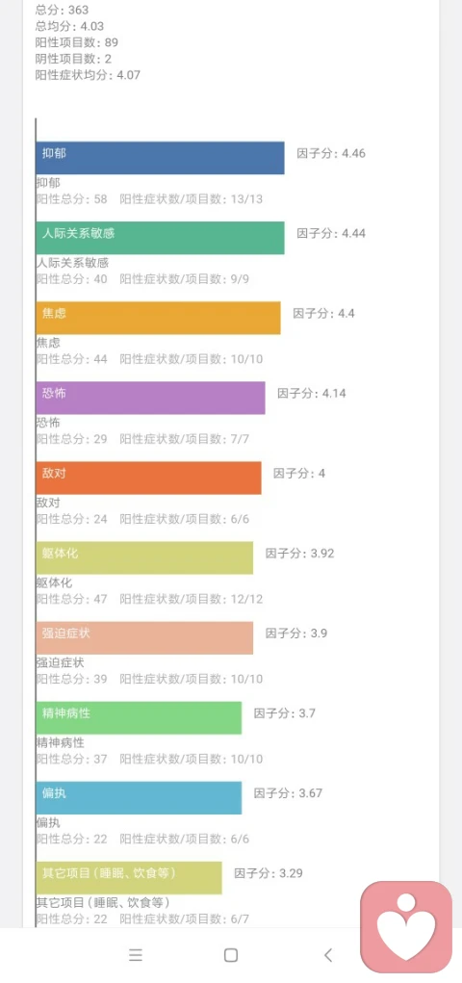
Task: Tap the Android home square icon
Action: (231, 955)
